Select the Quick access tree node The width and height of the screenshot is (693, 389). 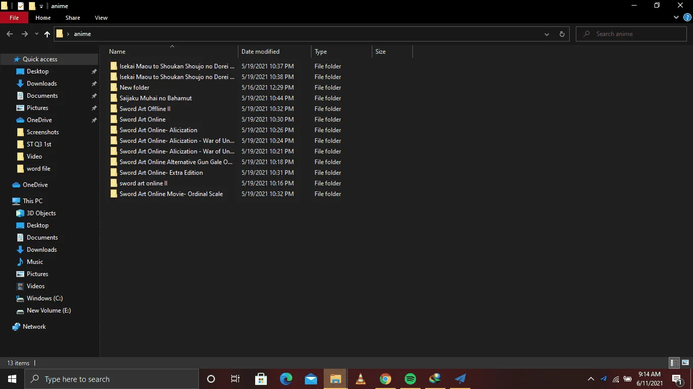(40, 59)
